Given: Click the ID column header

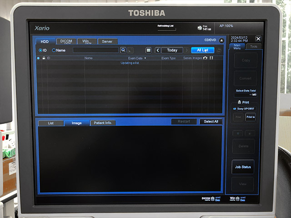Looking at the screenshot, I should (x=49, y=58).
